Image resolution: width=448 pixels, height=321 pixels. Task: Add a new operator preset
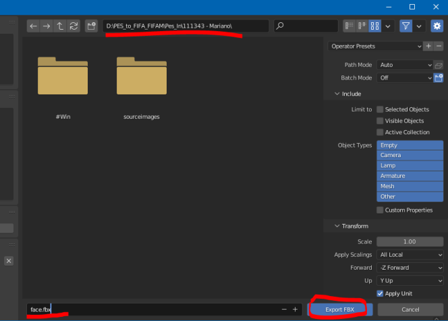pos(428,47)
